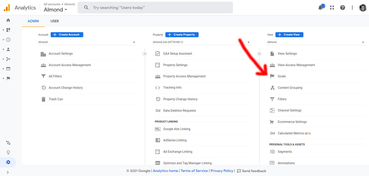Click arrow between Account and Property columns
This screenshot has width=369, height=176.
145,54
